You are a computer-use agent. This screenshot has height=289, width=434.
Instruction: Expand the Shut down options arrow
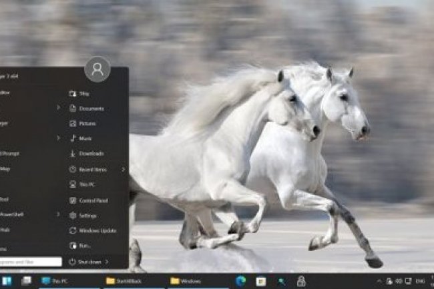tap(107, 262)
